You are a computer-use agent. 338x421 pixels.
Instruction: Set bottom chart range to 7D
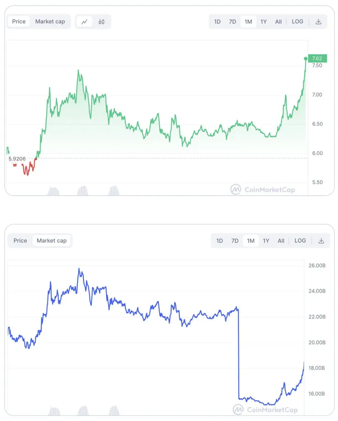pyautogui.click(x=235, y=241)
